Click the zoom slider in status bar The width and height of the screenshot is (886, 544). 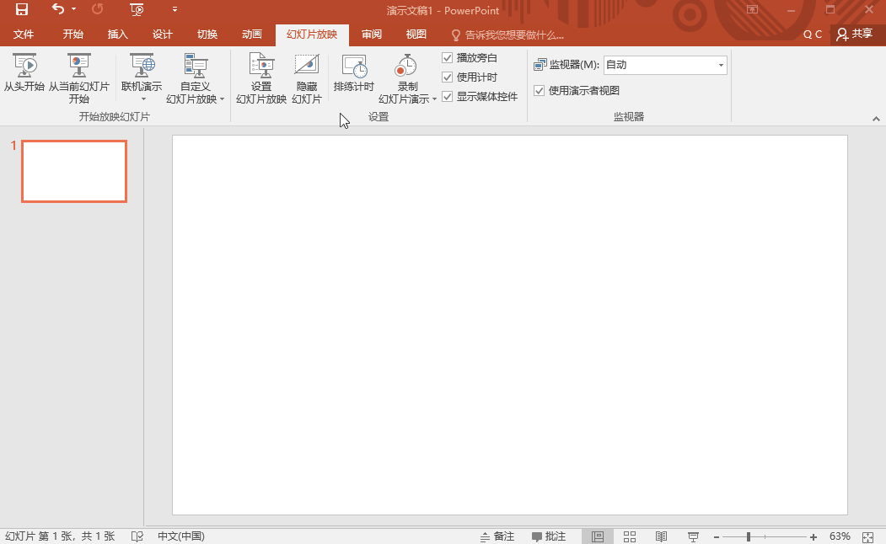click(x=749, y=536)
